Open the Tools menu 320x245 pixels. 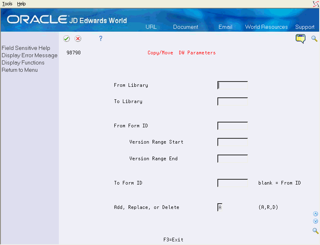tap(7, 4)
